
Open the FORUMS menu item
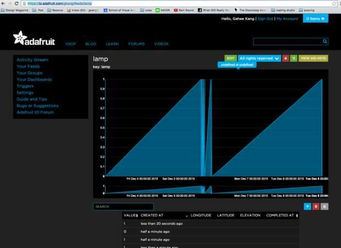click(x=136, y=44)
